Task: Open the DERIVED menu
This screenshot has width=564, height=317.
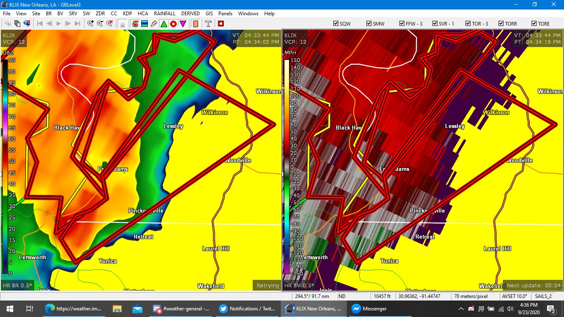Action: [190, 14]
